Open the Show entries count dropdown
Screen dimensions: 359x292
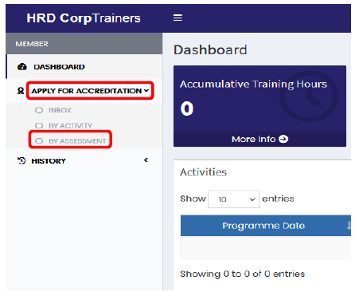233,199
